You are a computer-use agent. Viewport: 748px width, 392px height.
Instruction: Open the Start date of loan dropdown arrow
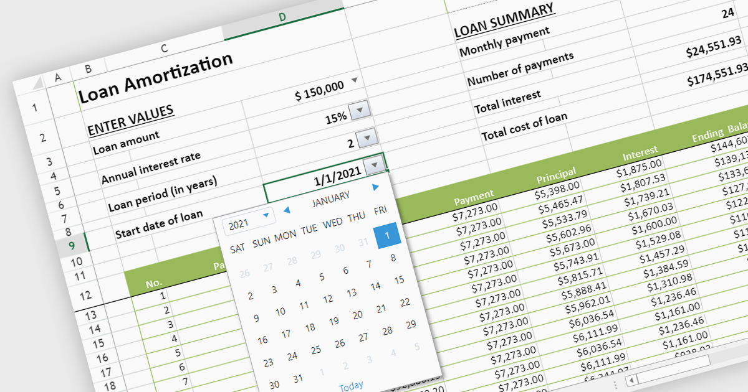pyautogui.click(x=373, y=166)
